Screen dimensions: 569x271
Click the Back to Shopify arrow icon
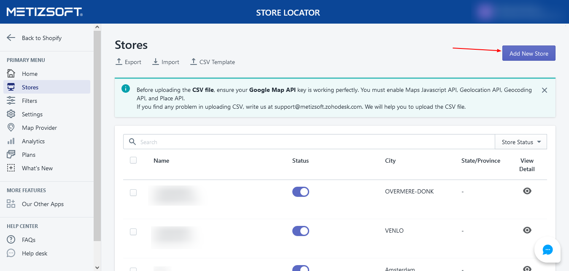[11, 38]
